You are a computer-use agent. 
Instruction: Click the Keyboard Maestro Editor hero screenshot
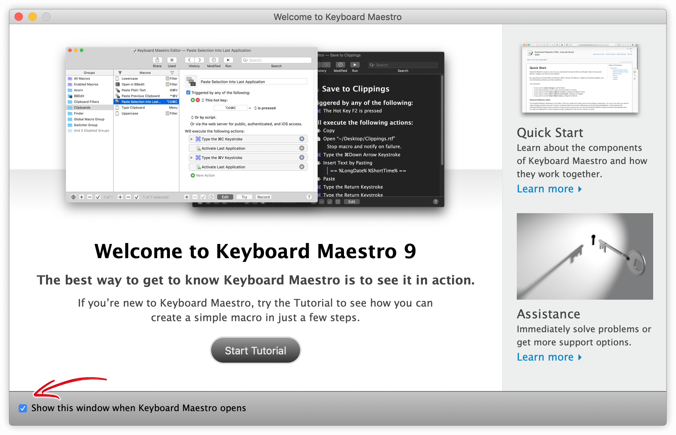point(255,127)
